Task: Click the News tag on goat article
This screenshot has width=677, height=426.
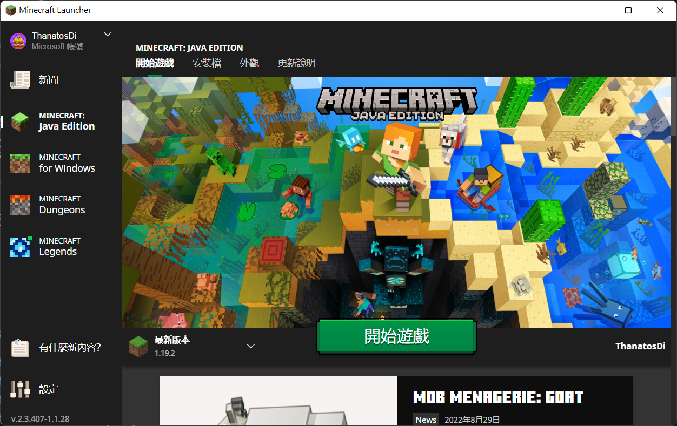Action: (x=426, y=420)
